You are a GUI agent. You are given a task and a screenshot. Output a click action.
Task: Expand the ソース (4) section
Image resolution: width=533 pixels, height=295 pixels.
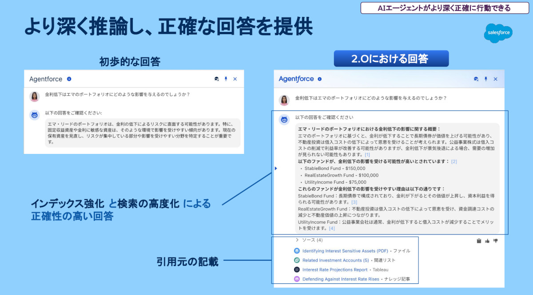[309, 240]
